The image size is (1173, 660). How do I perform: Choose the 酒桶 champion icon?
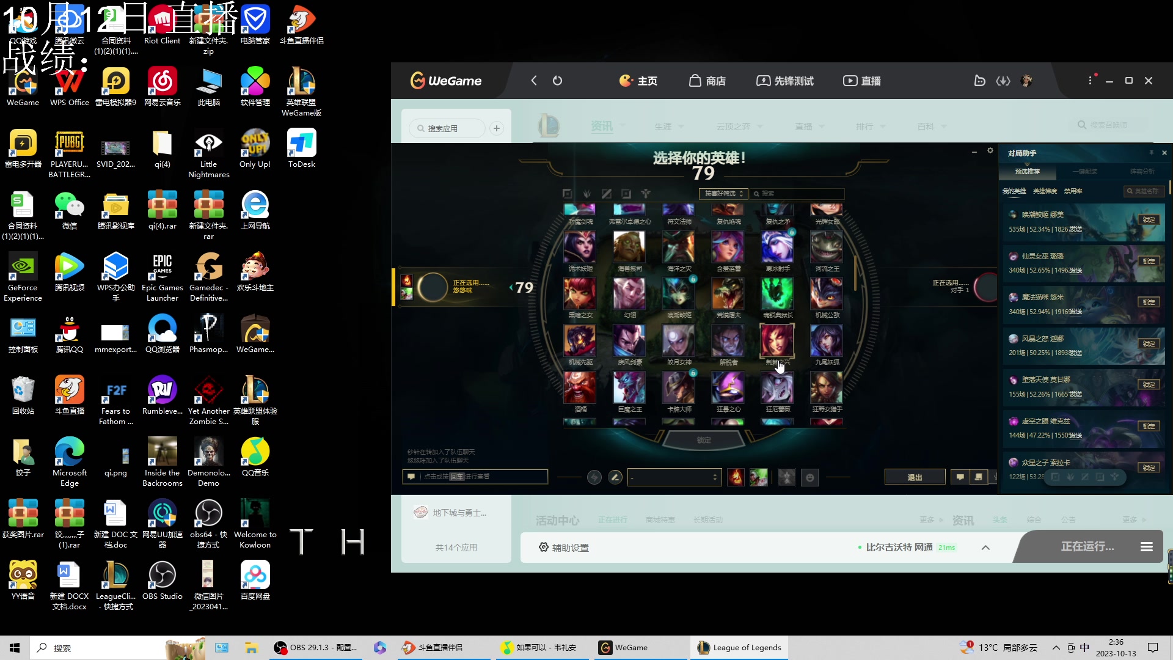coord(580,387)
